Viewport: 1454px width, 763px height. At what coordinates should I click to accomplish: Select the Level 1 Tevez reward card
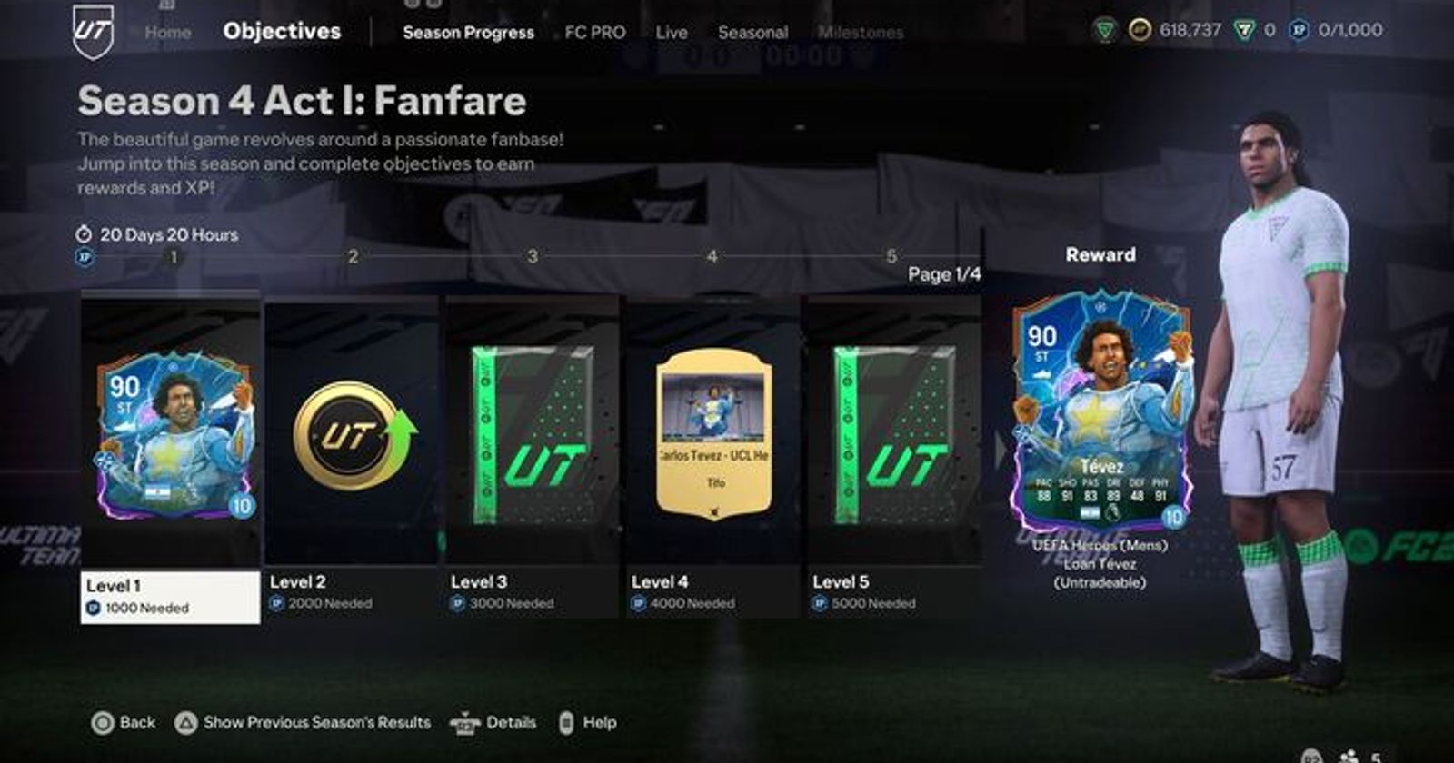173,434
